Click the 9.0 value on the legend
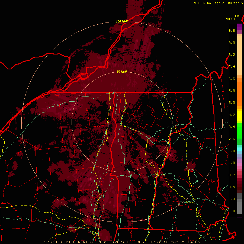The image size is (244, 244). pos(232,43)
